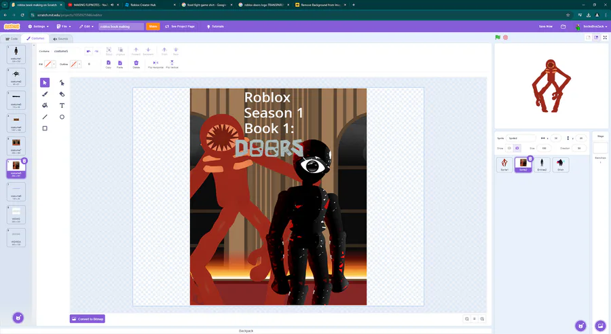Zoom out the paint canvas

coord(467,319)
